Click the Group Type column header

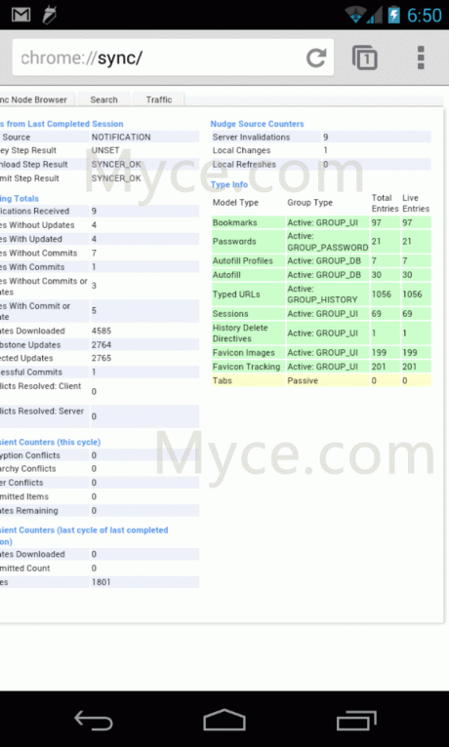tap(309, 203)
